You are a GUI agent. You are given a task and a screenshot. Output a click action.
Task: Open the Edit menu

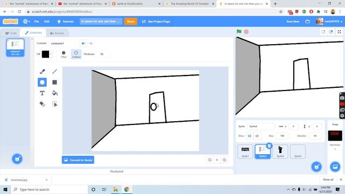pyautogui.click(x=47, y=22)
